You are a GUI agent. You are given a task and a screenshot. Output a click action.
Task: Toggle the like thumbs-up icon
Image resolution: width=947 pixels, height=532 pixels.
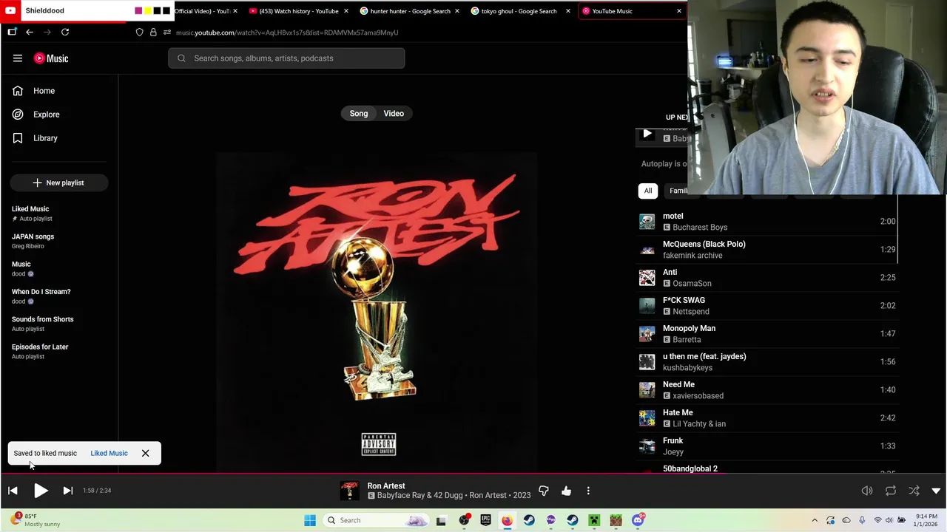566,491
